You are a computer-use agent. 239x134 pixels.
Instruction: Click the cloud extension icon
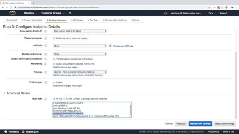232,7
